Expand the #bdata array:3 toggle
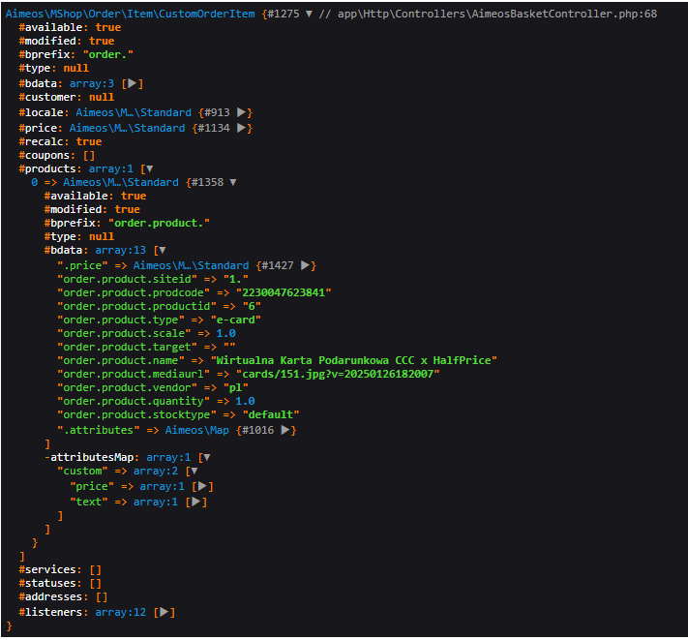The height and width of the screenshot is (640, 688). (132, 83)
